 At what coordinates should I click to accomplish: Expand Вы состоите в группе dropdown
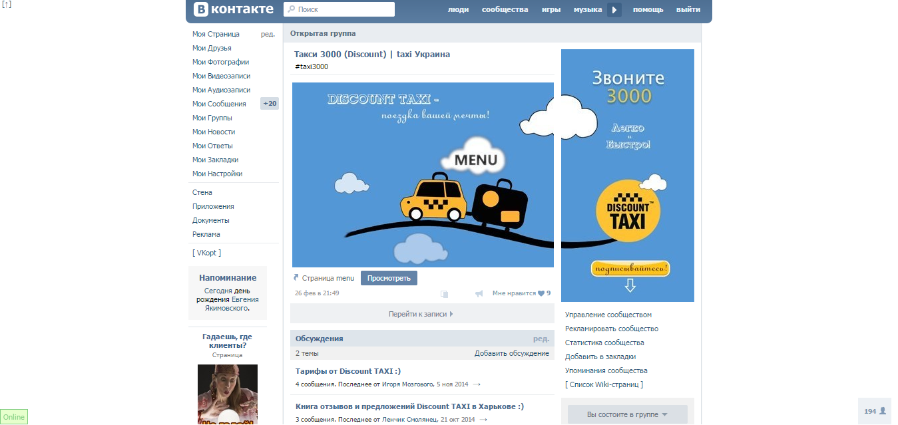click(x=627, y=414)
